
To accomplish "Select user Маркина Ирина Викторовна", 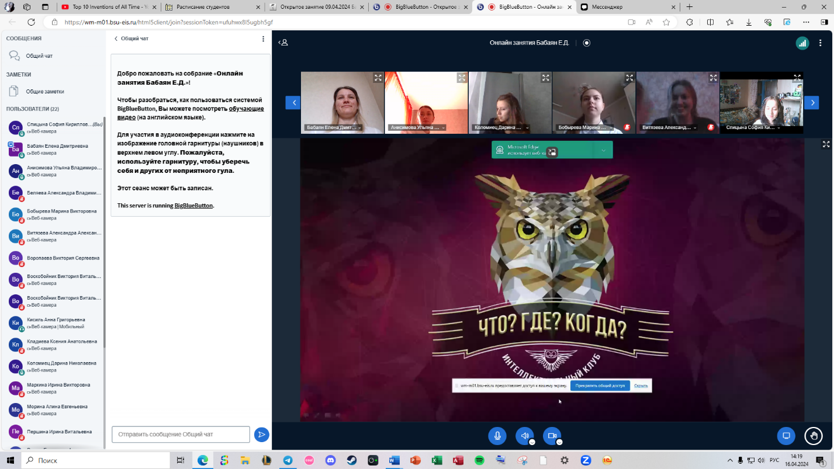I will point(54,388).
